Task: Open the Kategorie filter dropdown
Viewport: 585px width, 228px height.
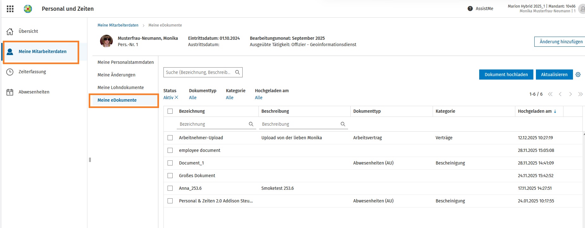Action: coord(230,98)
